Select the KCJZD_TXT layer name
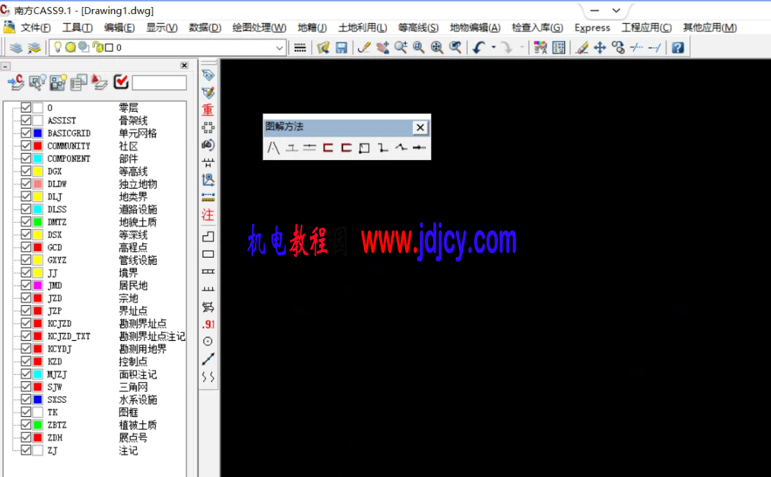This screenshot has width=771, height=477. tap(69, 337)
